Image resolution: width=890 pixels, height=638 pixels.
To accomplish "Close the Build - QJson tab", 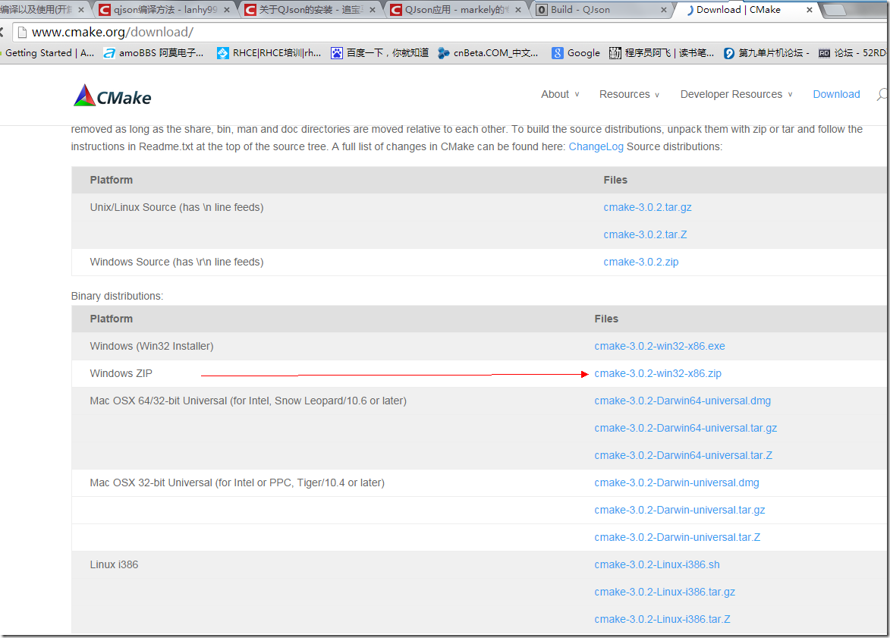I will (664, 10).
